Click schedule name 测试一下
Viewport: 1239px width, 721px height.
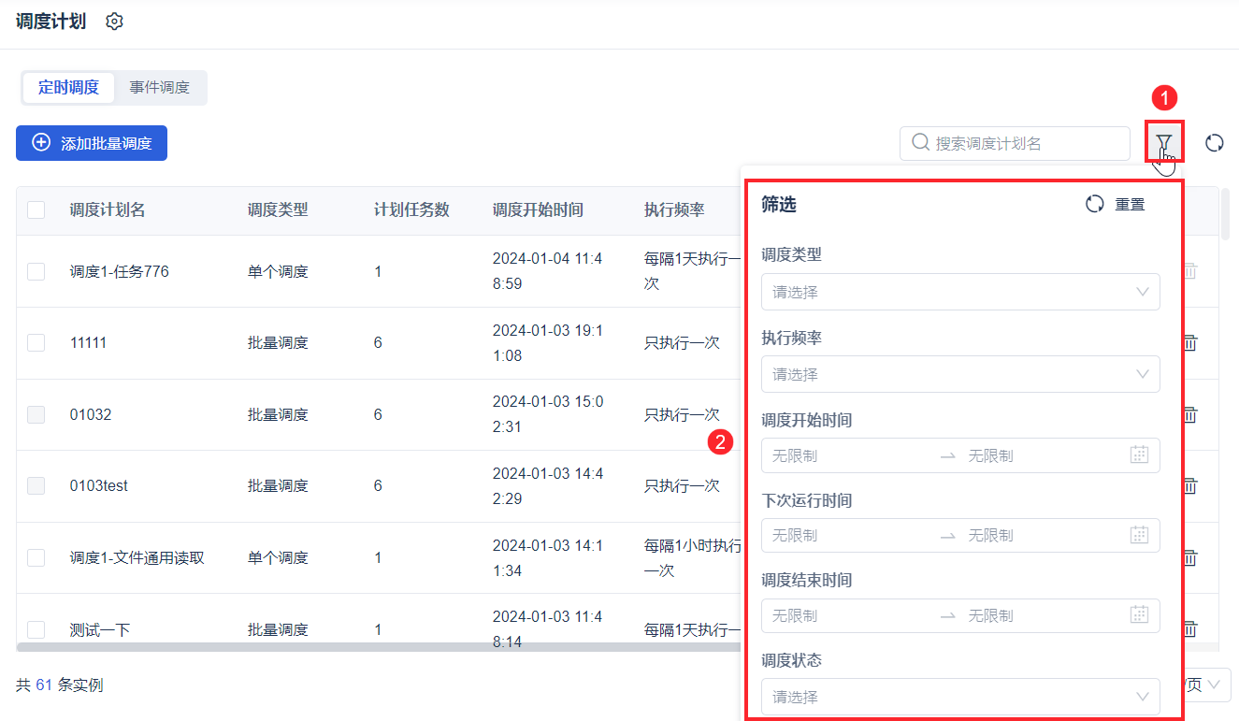click(x=100, y=630)
